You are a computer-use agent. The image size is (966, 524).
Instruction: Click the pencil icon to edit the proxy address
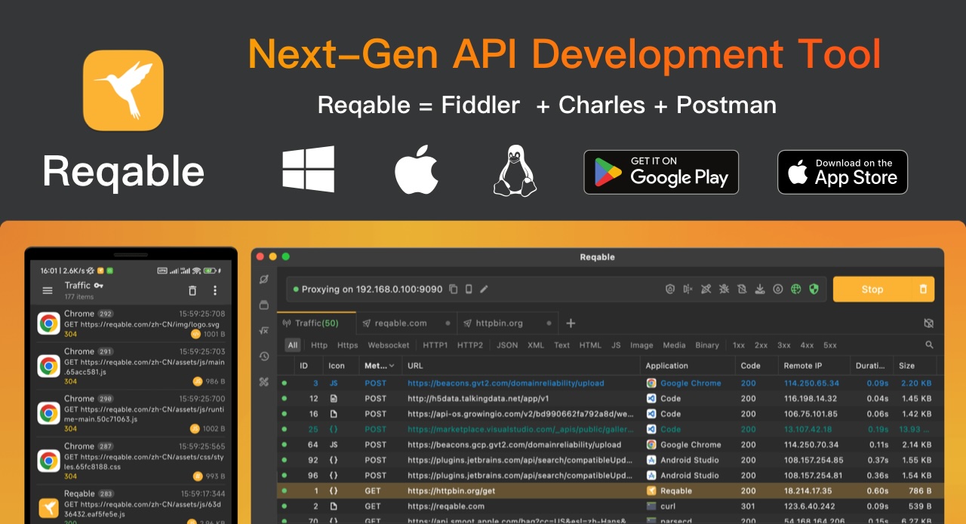click(484, 289)
